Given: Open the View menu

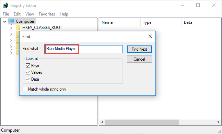Looking at the screenshot, I should click(30, 14).
